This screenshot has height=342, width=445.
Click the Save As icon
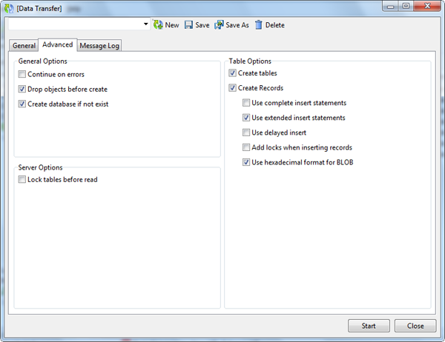tap(219, 25)
